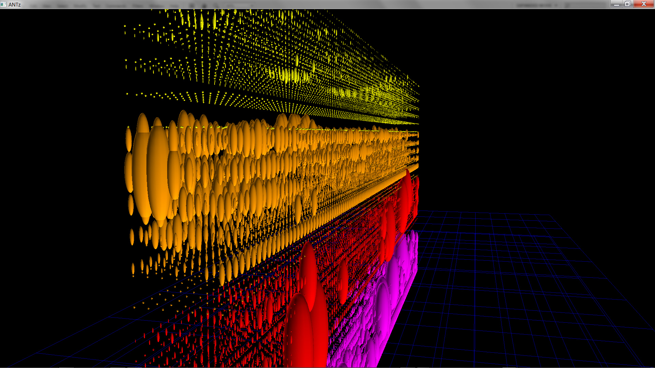Close the ANTz window

pos(644,4)
